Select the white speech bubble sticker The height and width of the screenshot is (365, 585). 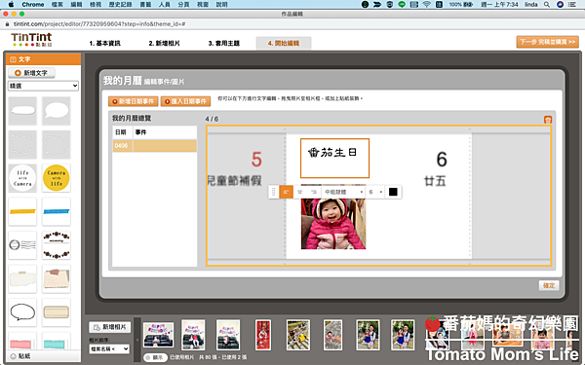click(x=57, y=111)
